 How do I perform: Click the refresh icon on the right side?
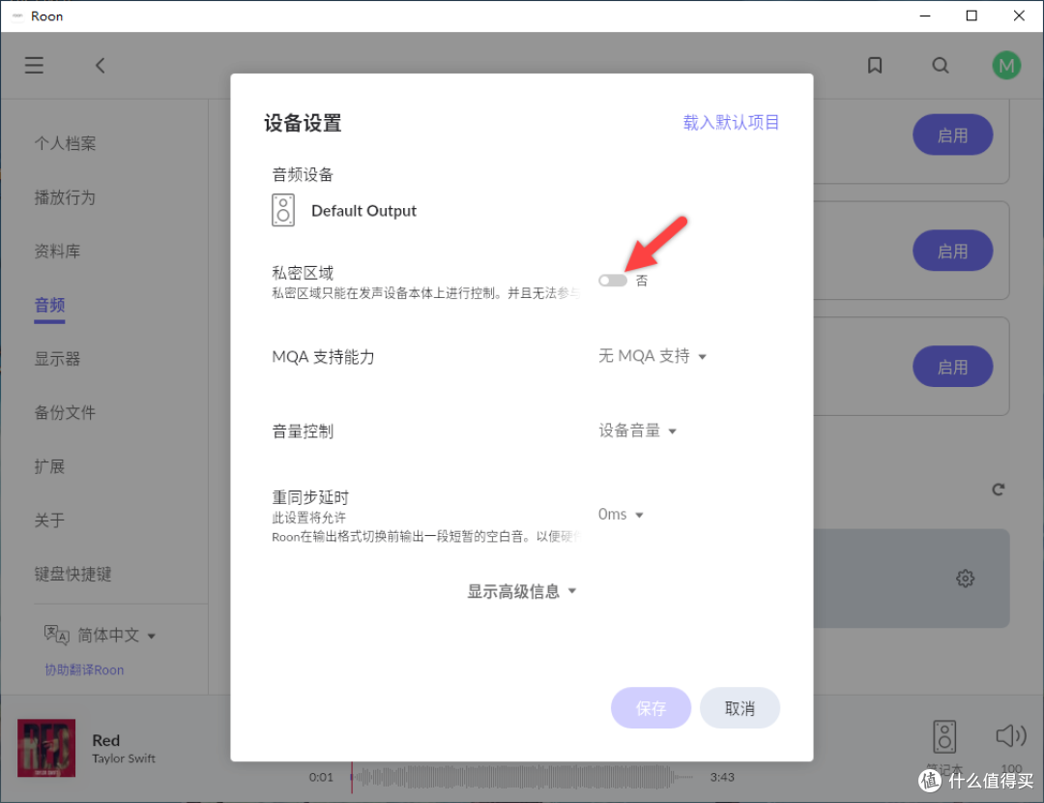999,489
